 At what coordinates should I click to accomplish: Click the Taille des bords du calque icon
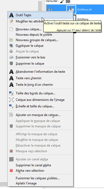[11, 93]
